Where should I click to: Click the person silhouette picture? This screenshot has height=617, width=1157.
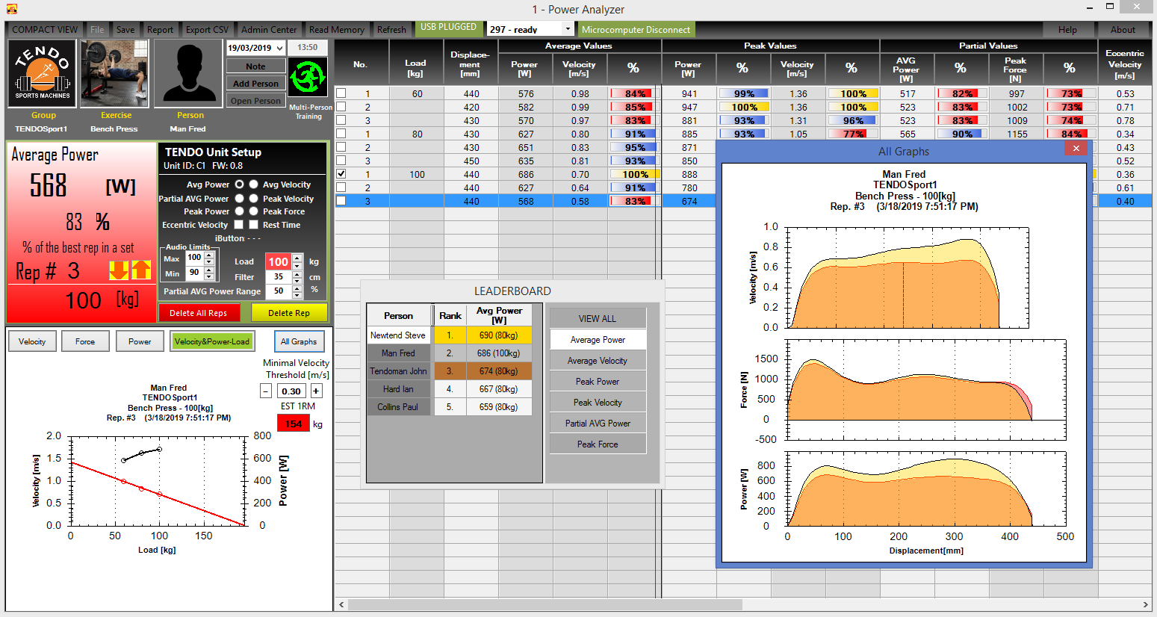point(189,74)
